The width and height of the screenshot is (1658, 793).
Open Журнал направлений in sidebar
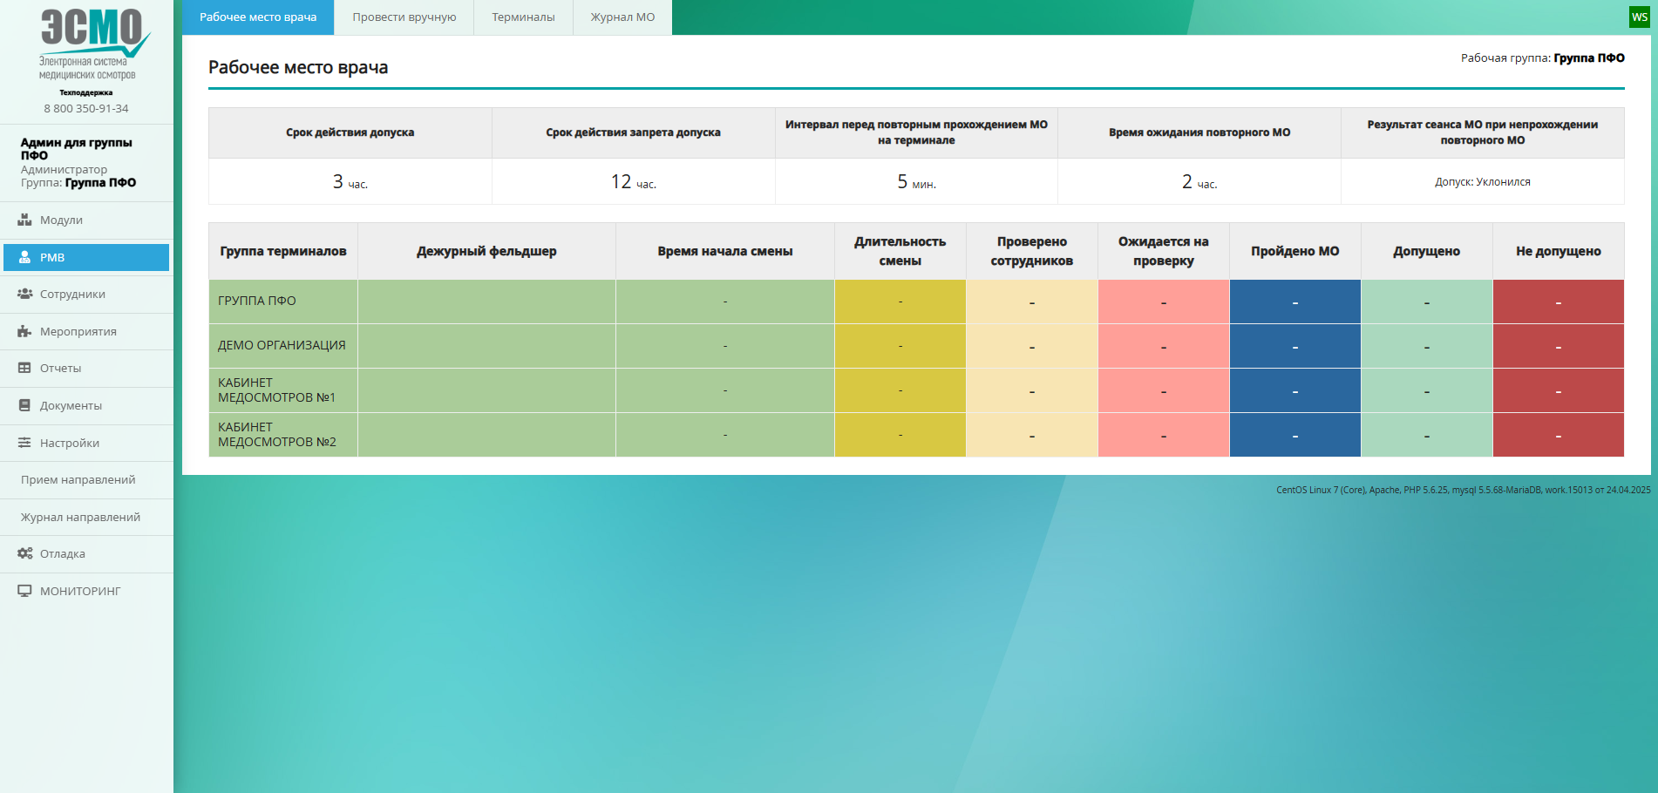(x=80, y=518)
